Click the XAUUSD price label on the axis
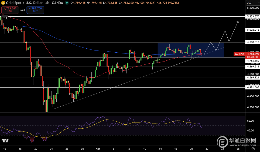 [240, 54]
